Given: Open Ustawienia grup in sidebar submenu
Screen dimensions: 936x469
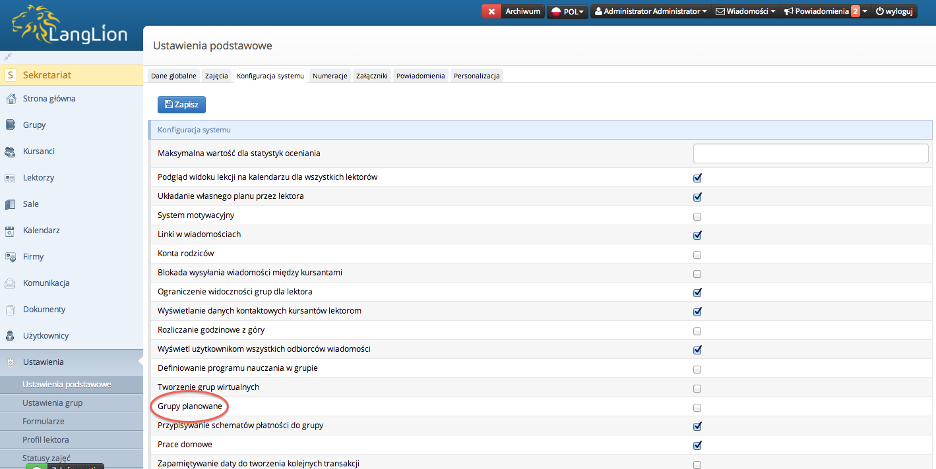Looking at the screenshot, I should (52, 403).
